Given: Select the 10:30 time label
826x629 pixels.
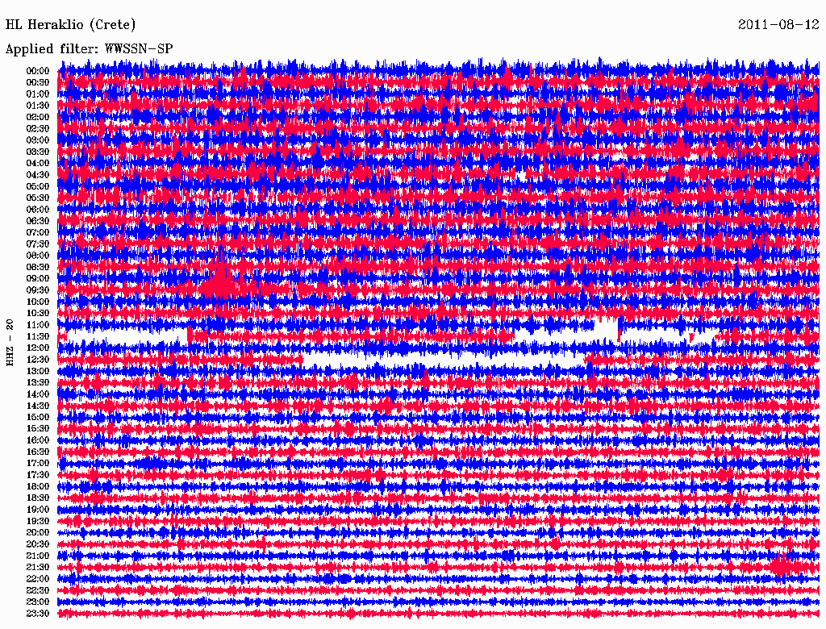Looking at the screenshot, I should click(x=38, y=314).
